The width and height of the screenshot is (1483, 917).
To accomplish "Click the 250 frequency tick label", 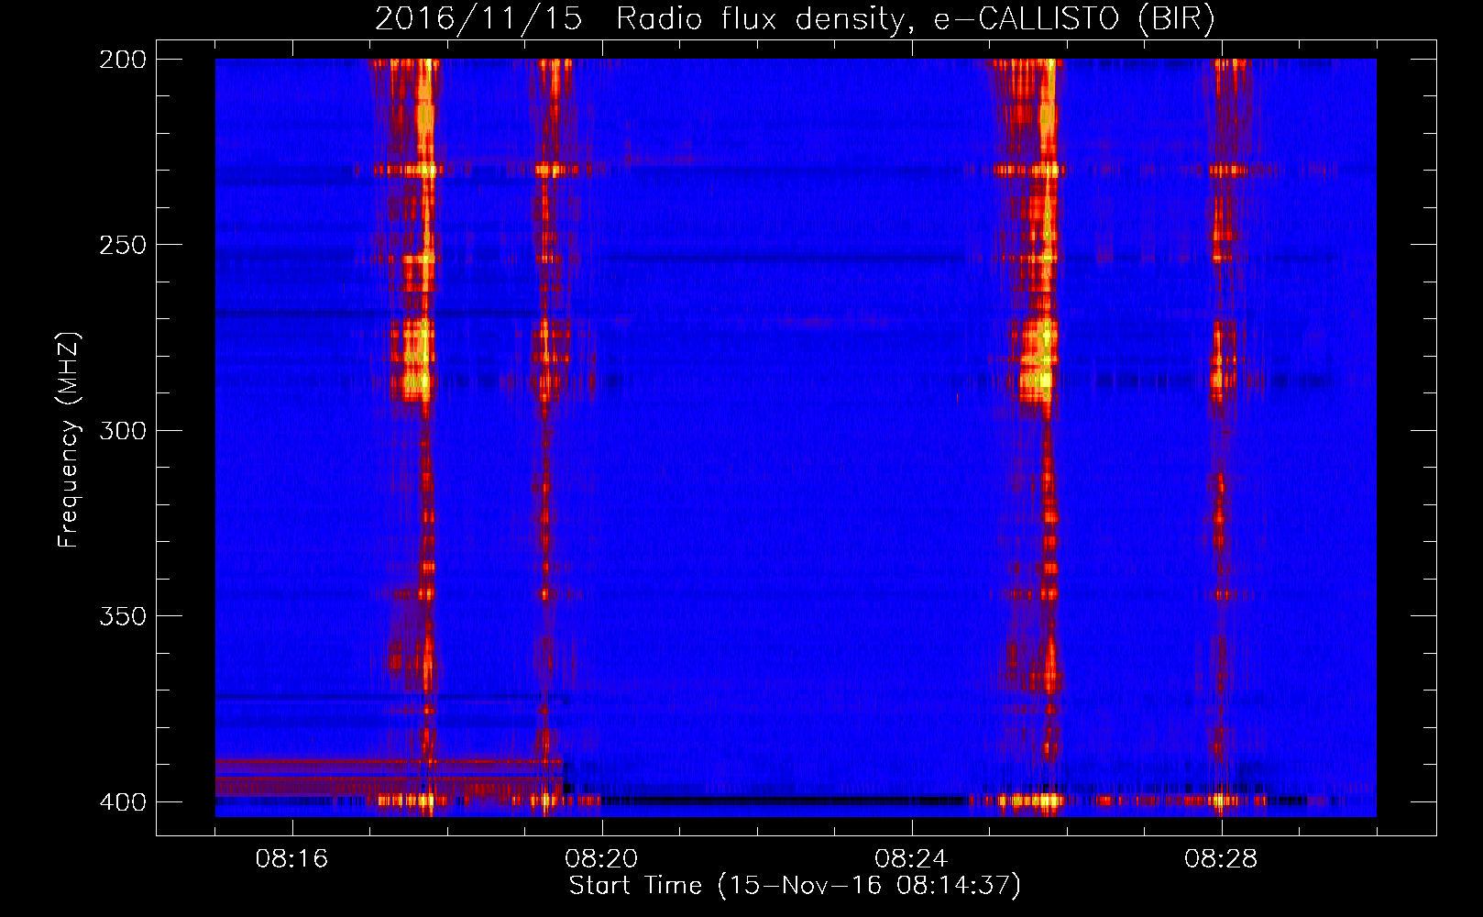I will pos(123,245).
